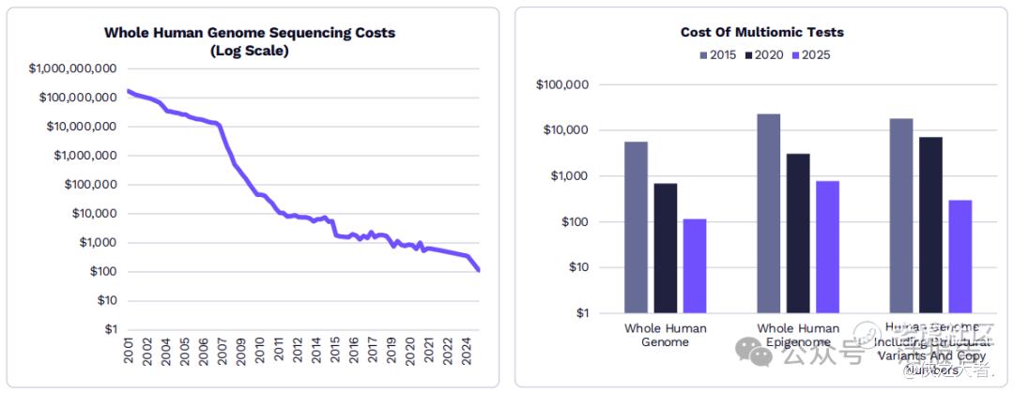Select the 2025 Structural Variants bar
This screenshot has width=1014, height=393.
960,256
